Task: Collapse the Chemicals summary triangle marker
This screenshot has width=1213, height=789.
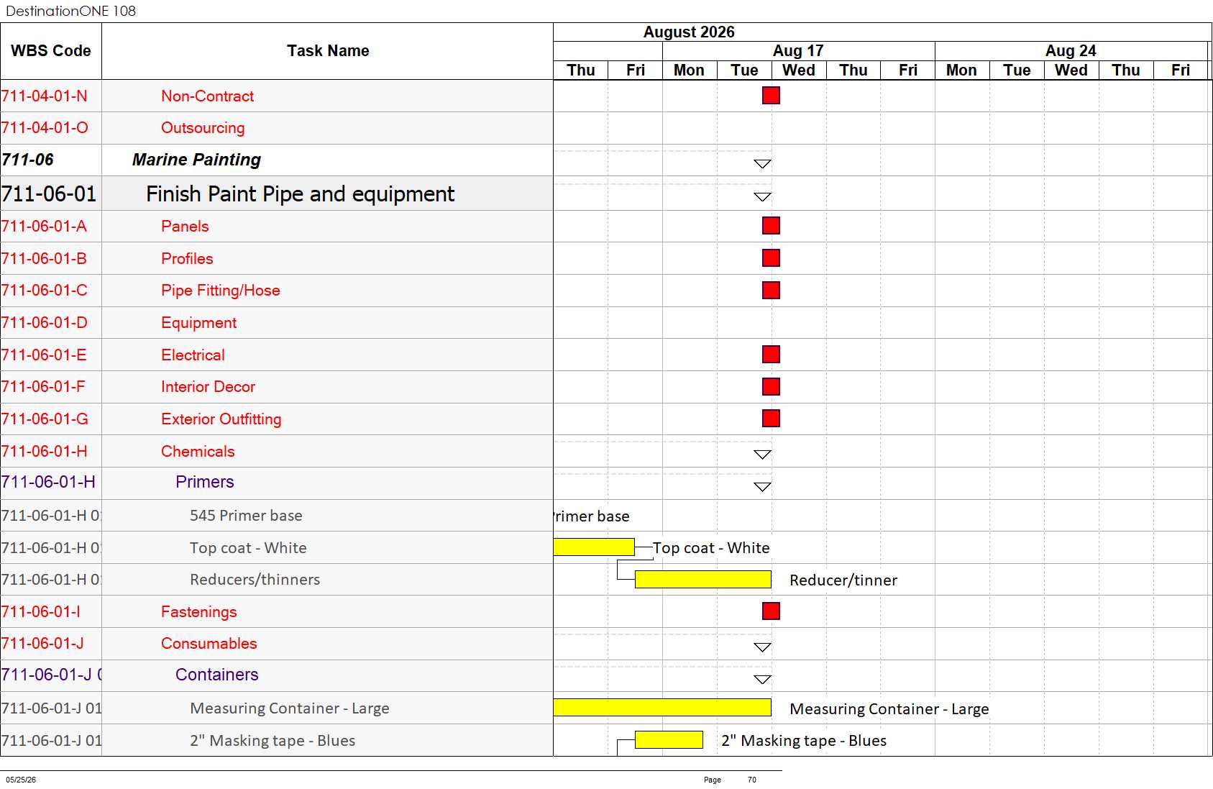Action: click(x=762, y=455)
